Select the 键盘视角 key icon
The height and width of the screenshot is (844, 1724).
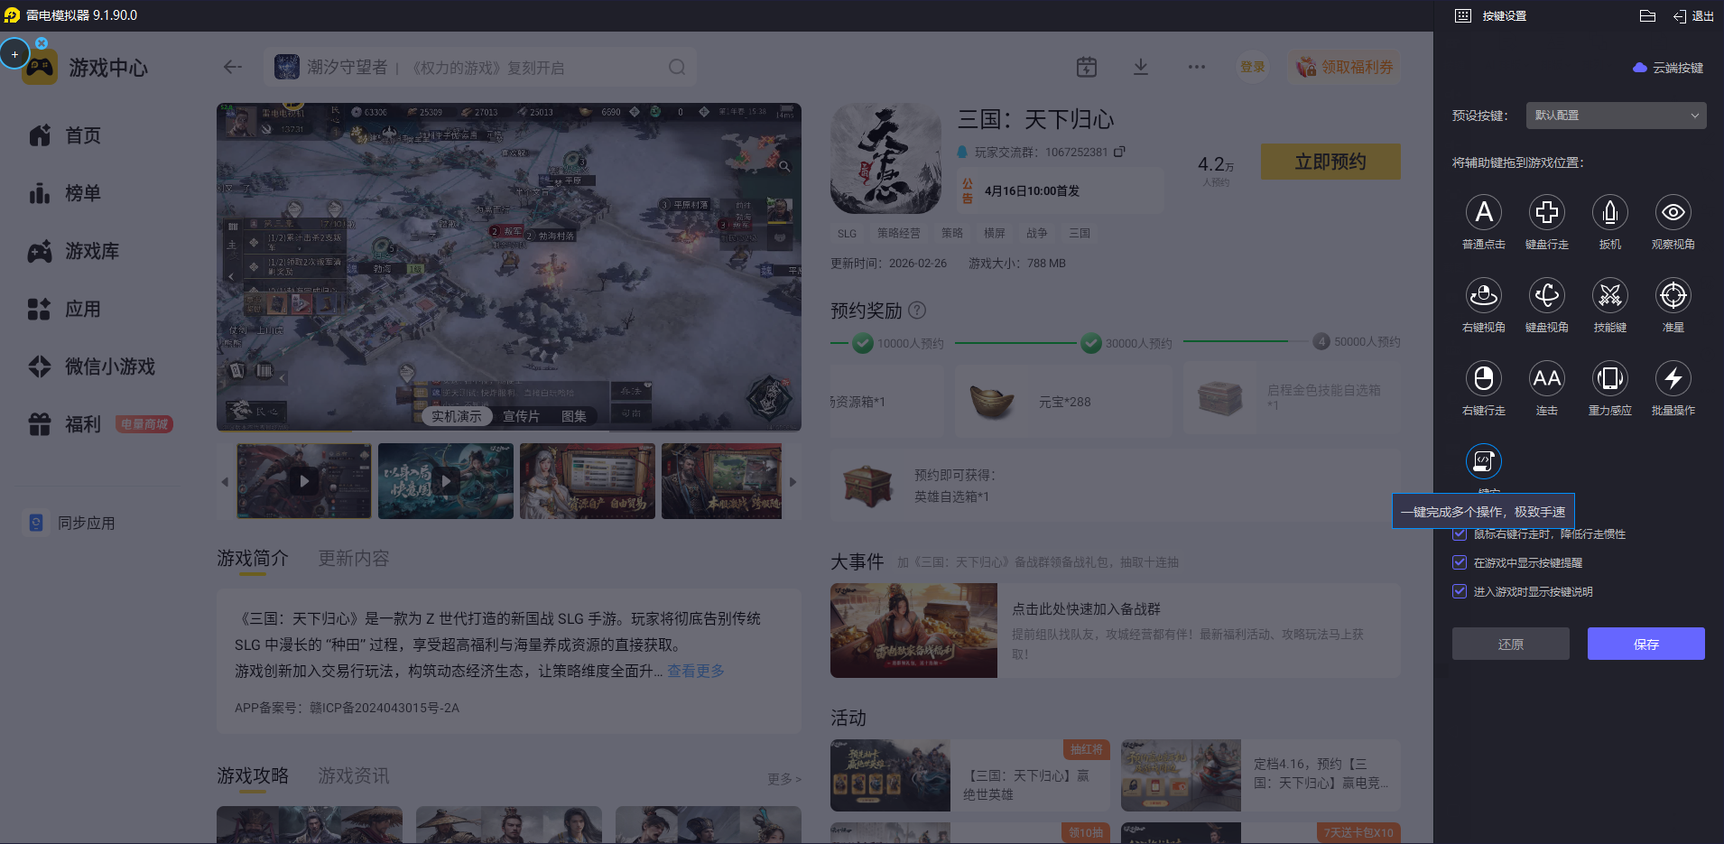pos(1546,296)
